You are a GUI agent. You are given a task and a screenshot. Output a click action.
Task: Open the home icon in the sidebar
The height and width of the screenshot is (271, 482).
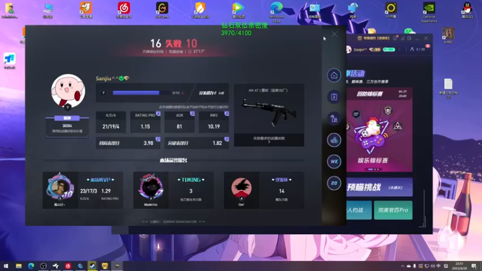coord(334,75)
